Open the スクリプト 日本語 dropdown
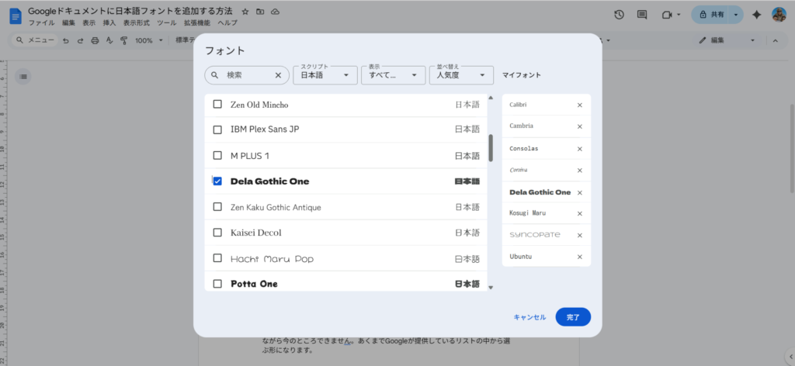The height and width of the screenshot is (366, 795). [325, 75]
